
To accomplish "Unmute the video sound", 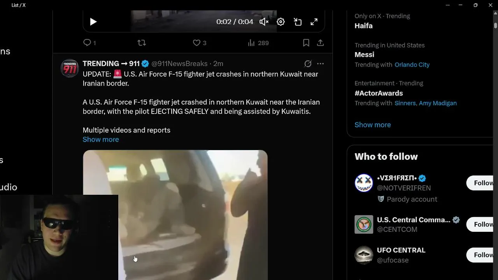I will 264,22.
